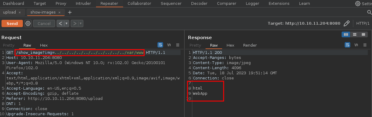
Task: Open the Dashboard tab
Action: pos(13,4)
